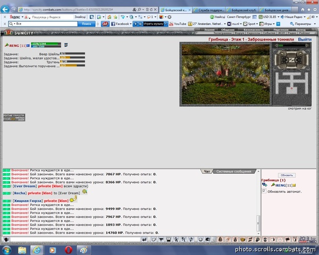Expand the Amsterdam weather dropdown
Screen dimensions: 319x255
point(225,24)
